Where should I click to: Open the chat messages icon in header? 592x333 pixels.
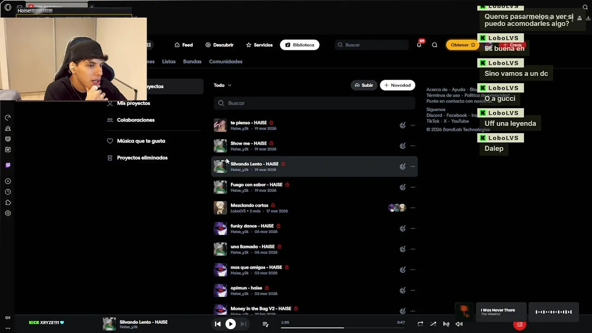click(434, 45)
